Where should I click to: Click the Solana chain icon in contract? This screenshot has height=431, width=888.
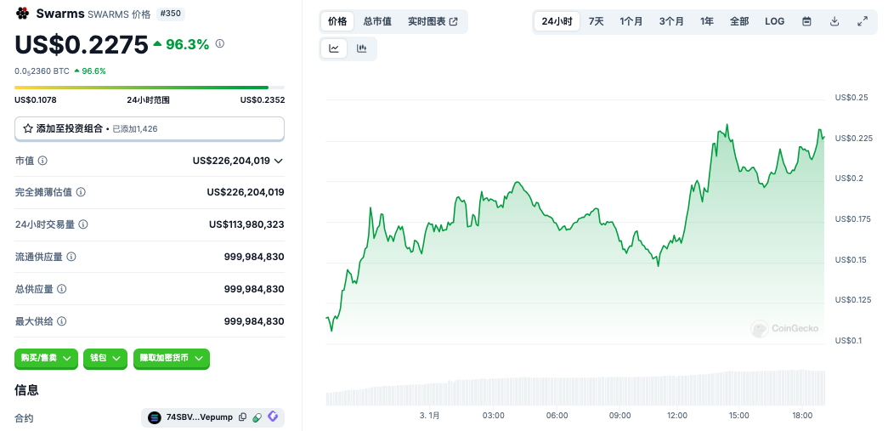pos(155,418)
